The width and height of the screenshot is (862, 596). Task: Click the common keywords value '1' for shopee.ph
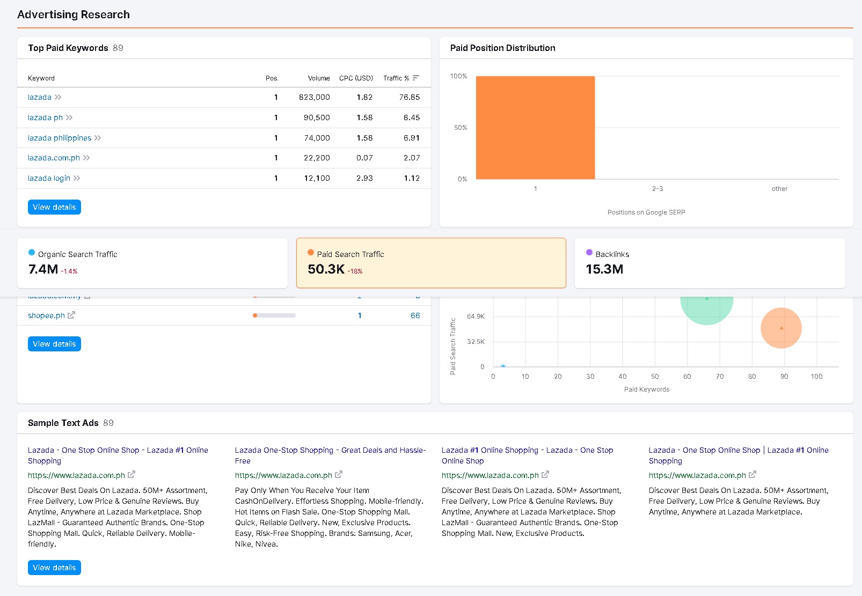360,315
